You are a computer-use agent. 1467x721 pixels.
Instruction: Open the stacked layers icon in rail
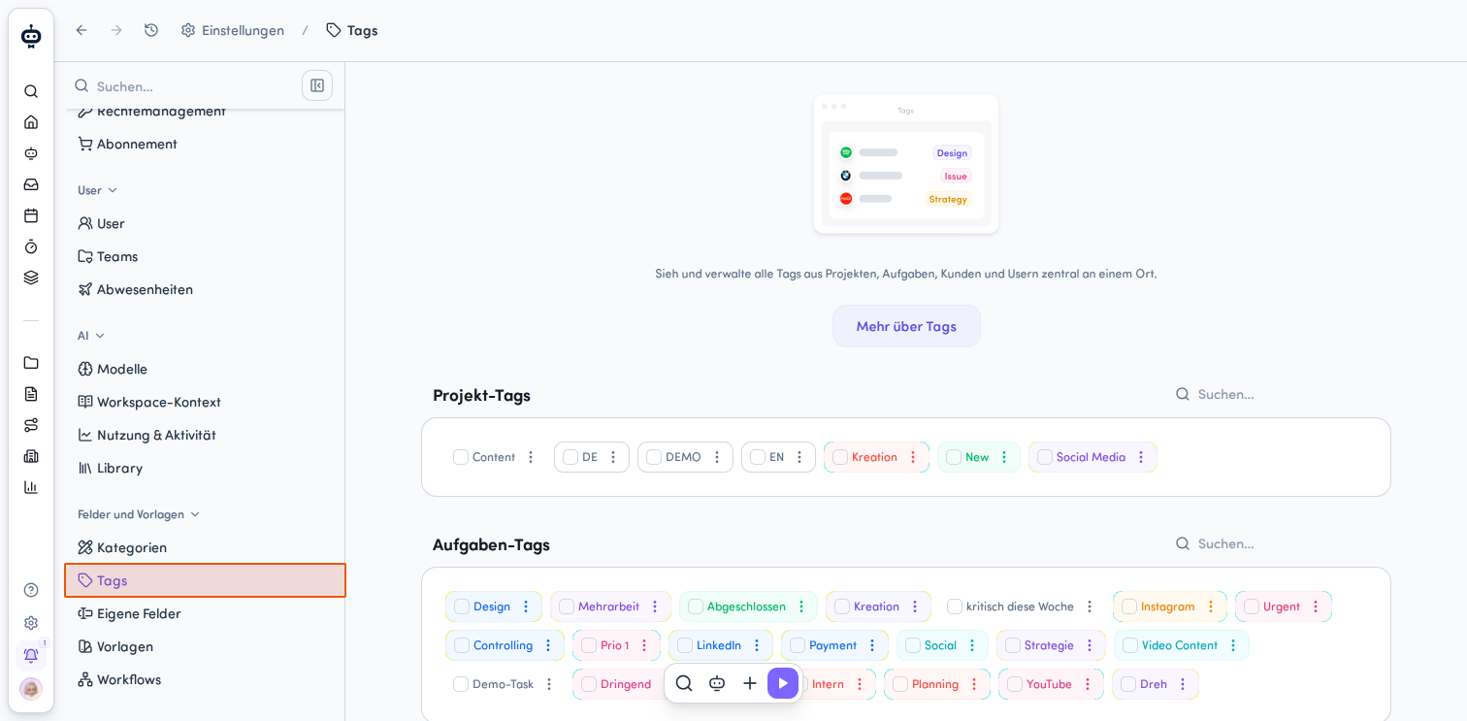[x=31, y=278]
